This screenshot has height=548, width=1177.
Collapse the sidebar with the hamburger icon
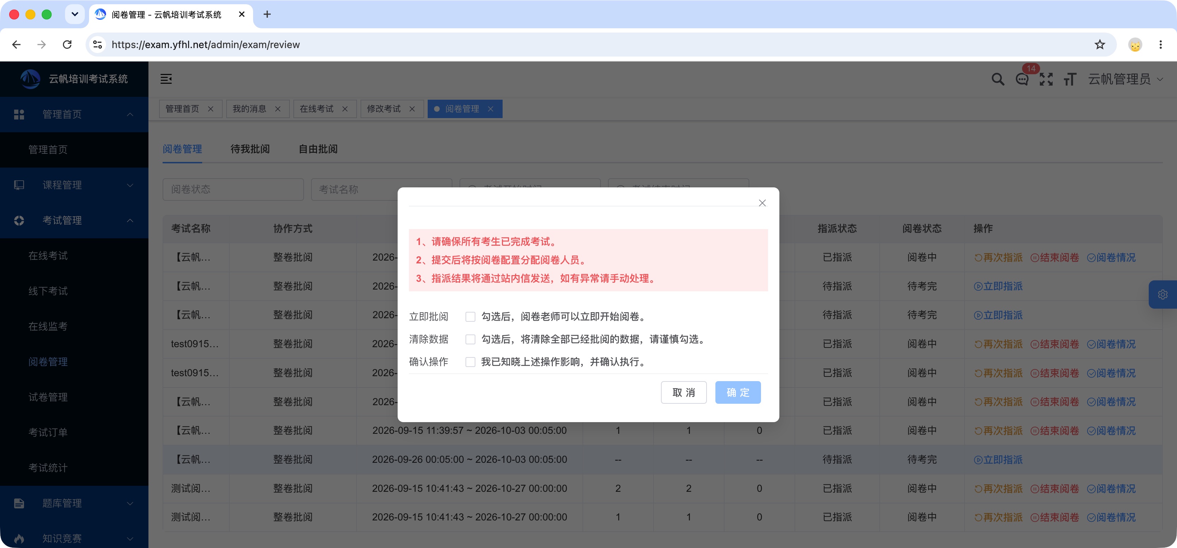[x=166, y=78]
